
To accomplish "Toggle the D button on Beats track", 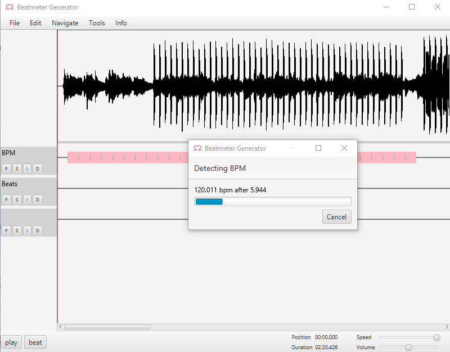I will point(38,200).
